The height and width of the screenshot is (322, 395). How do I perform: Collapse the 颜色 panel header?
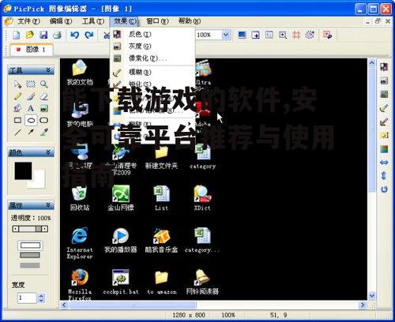point(31,152)
